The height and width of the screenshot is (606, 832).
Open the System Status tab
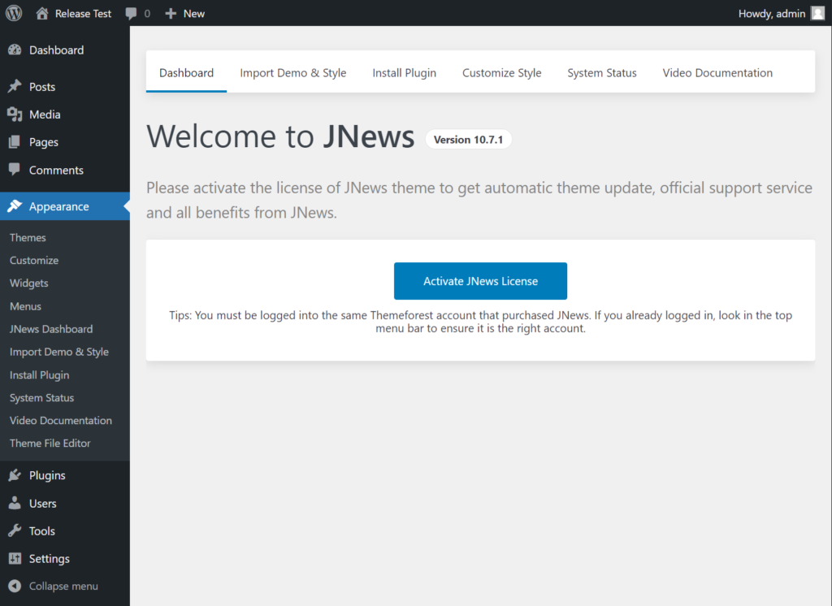pyautogui.click(x=601, y=72)
